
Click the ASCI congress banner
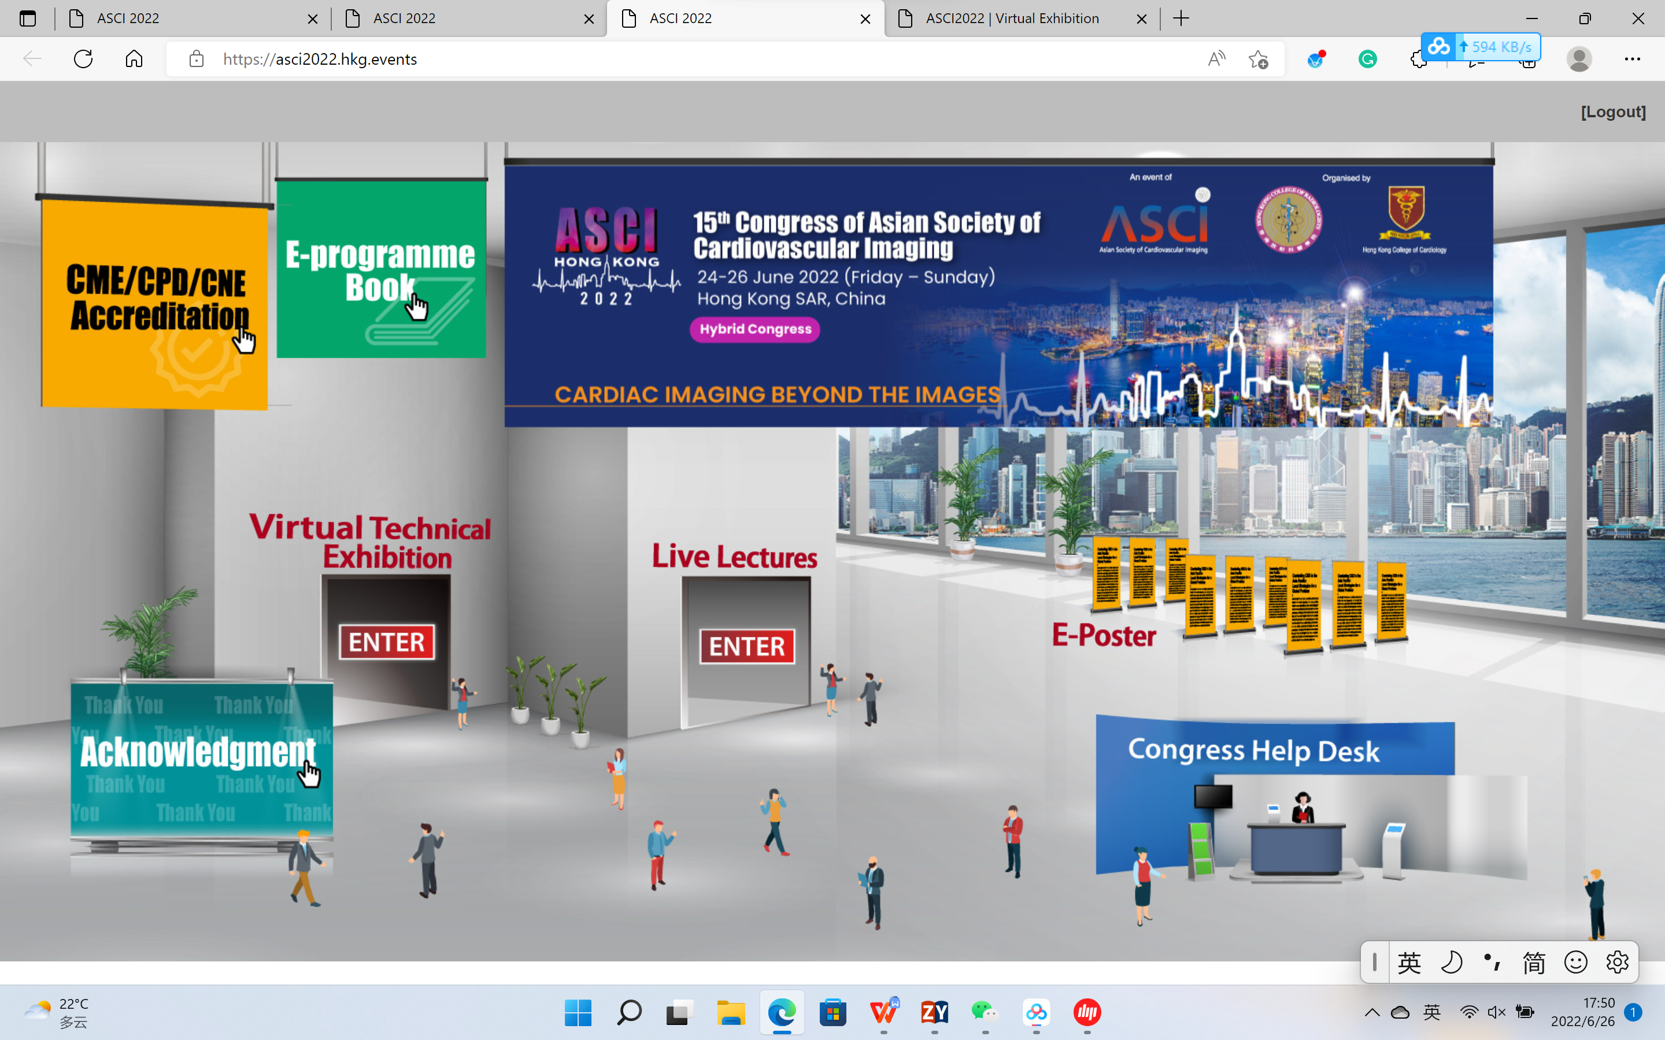tap(999, 296)
